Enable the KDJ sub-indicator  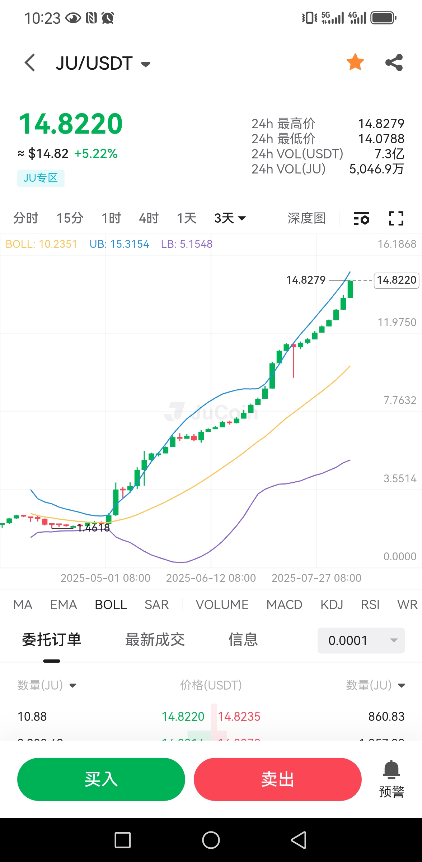point(332,605)
